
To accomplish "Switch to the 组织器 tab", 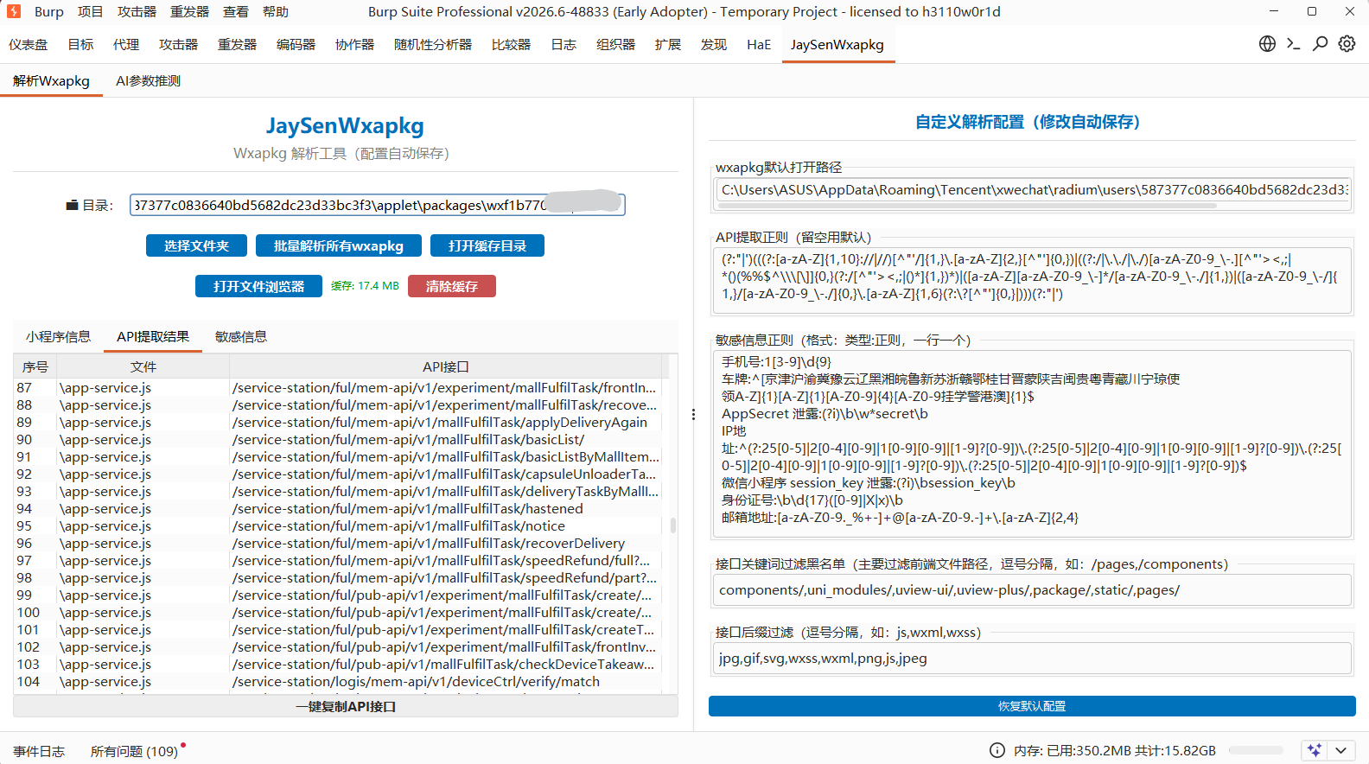I will (x=615, y=44).
